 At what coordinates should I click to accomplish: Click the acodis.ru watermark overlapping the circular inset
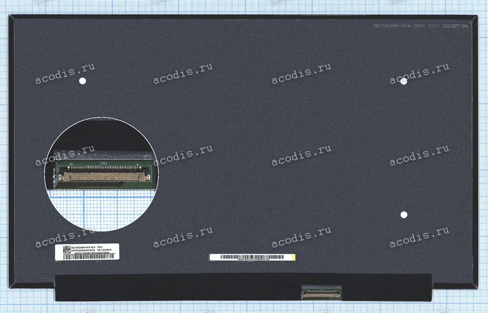point(65,155)
